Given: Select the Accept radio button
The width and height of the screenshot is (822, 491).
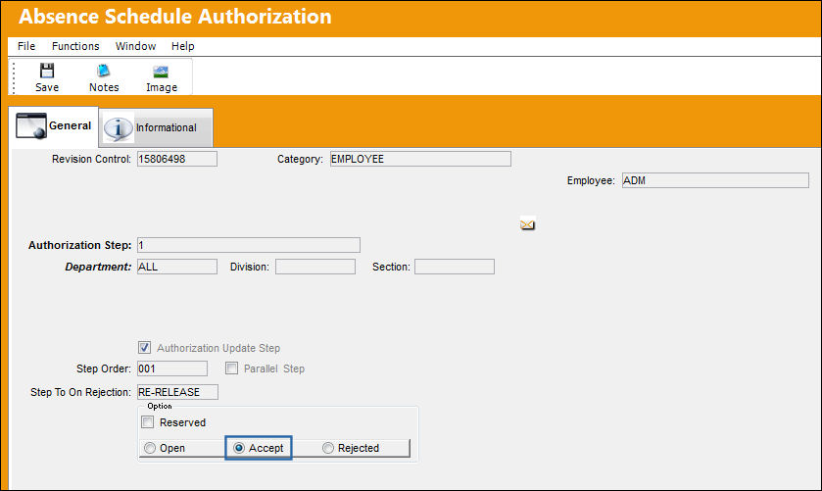Looking at the screenshot, I should coord(239,448).
